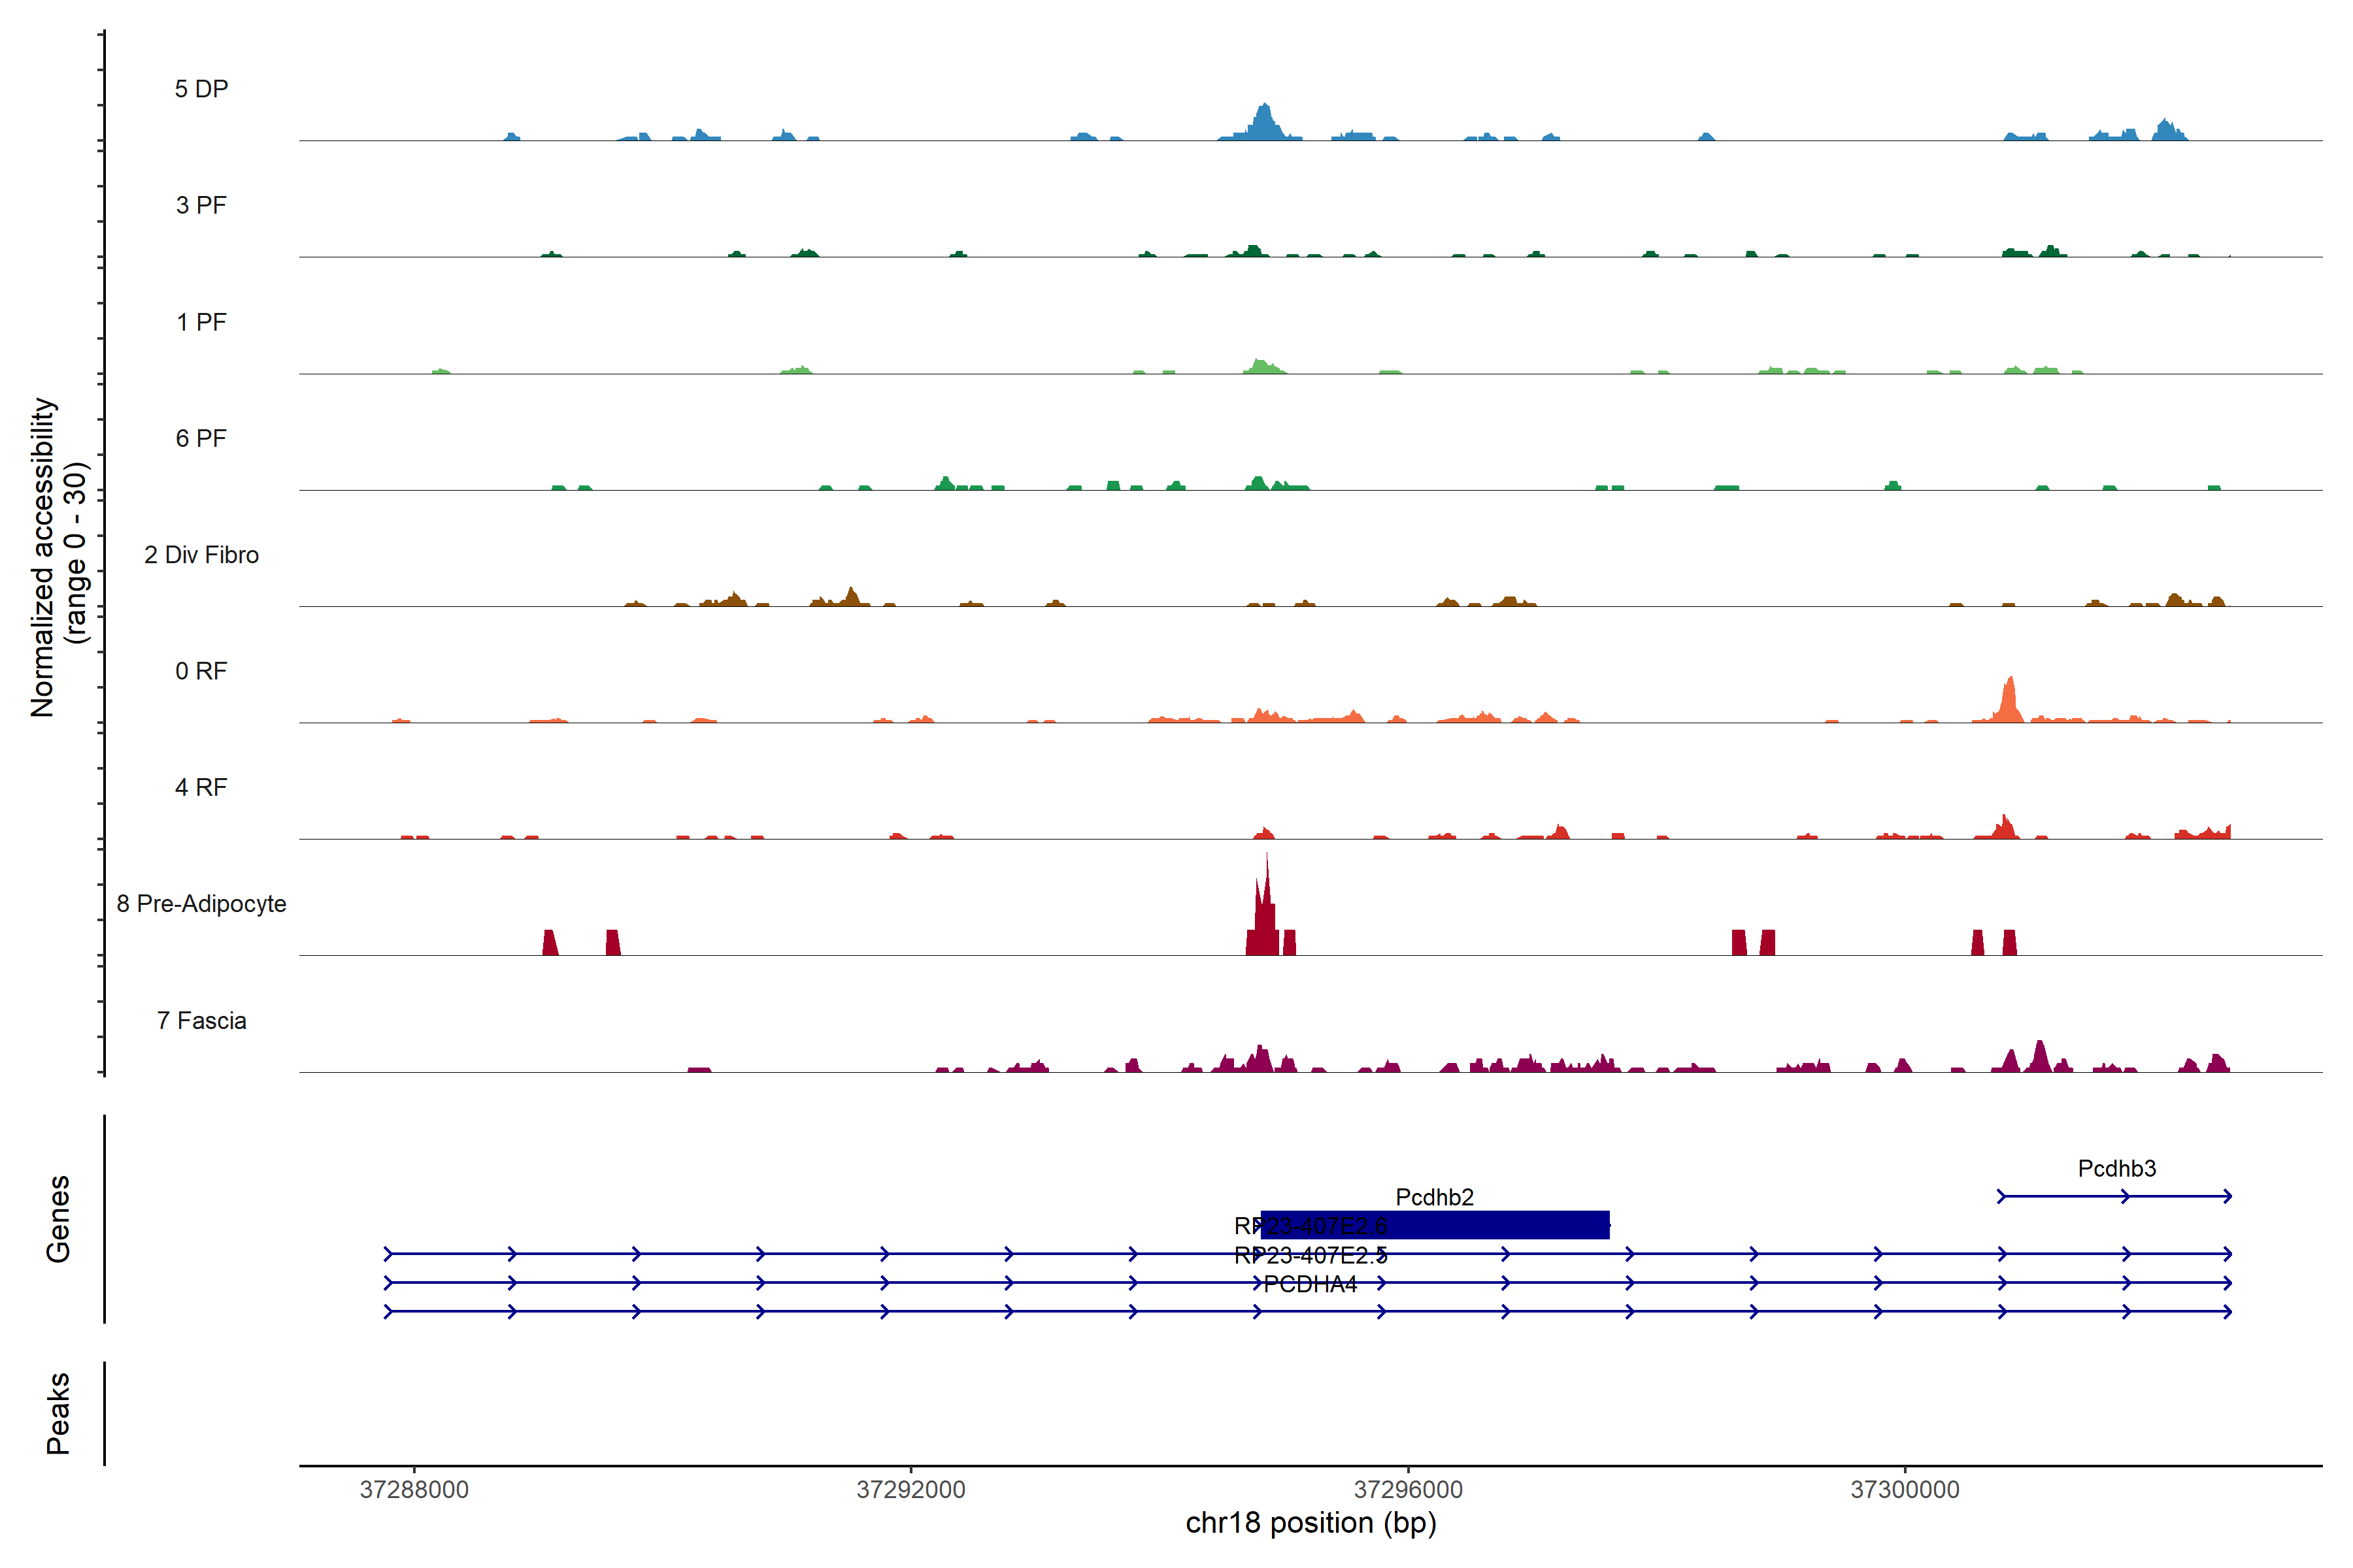Screen dimensions: 2353x1568
Task: Click the 3 PF track label
Action: tap(201, 205)
